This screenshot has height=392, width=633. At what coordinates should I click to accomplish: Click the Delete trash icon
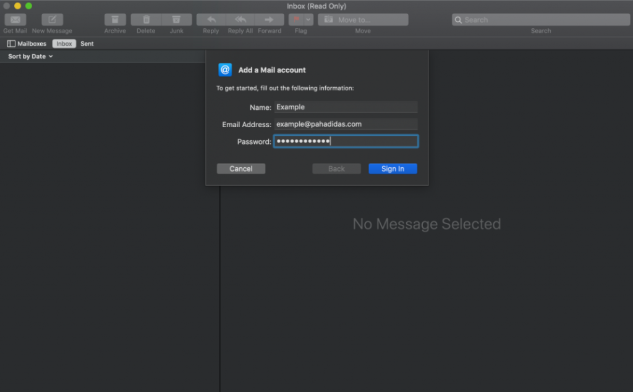pyautogui.click(x=146, y=20)
